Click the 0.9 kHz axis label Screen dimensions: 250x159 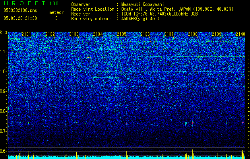coord(4,91)
